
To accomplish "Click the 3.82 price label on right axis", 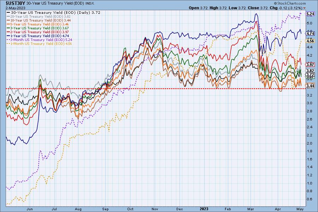I will pyautogui.click(x=310, y=71).
